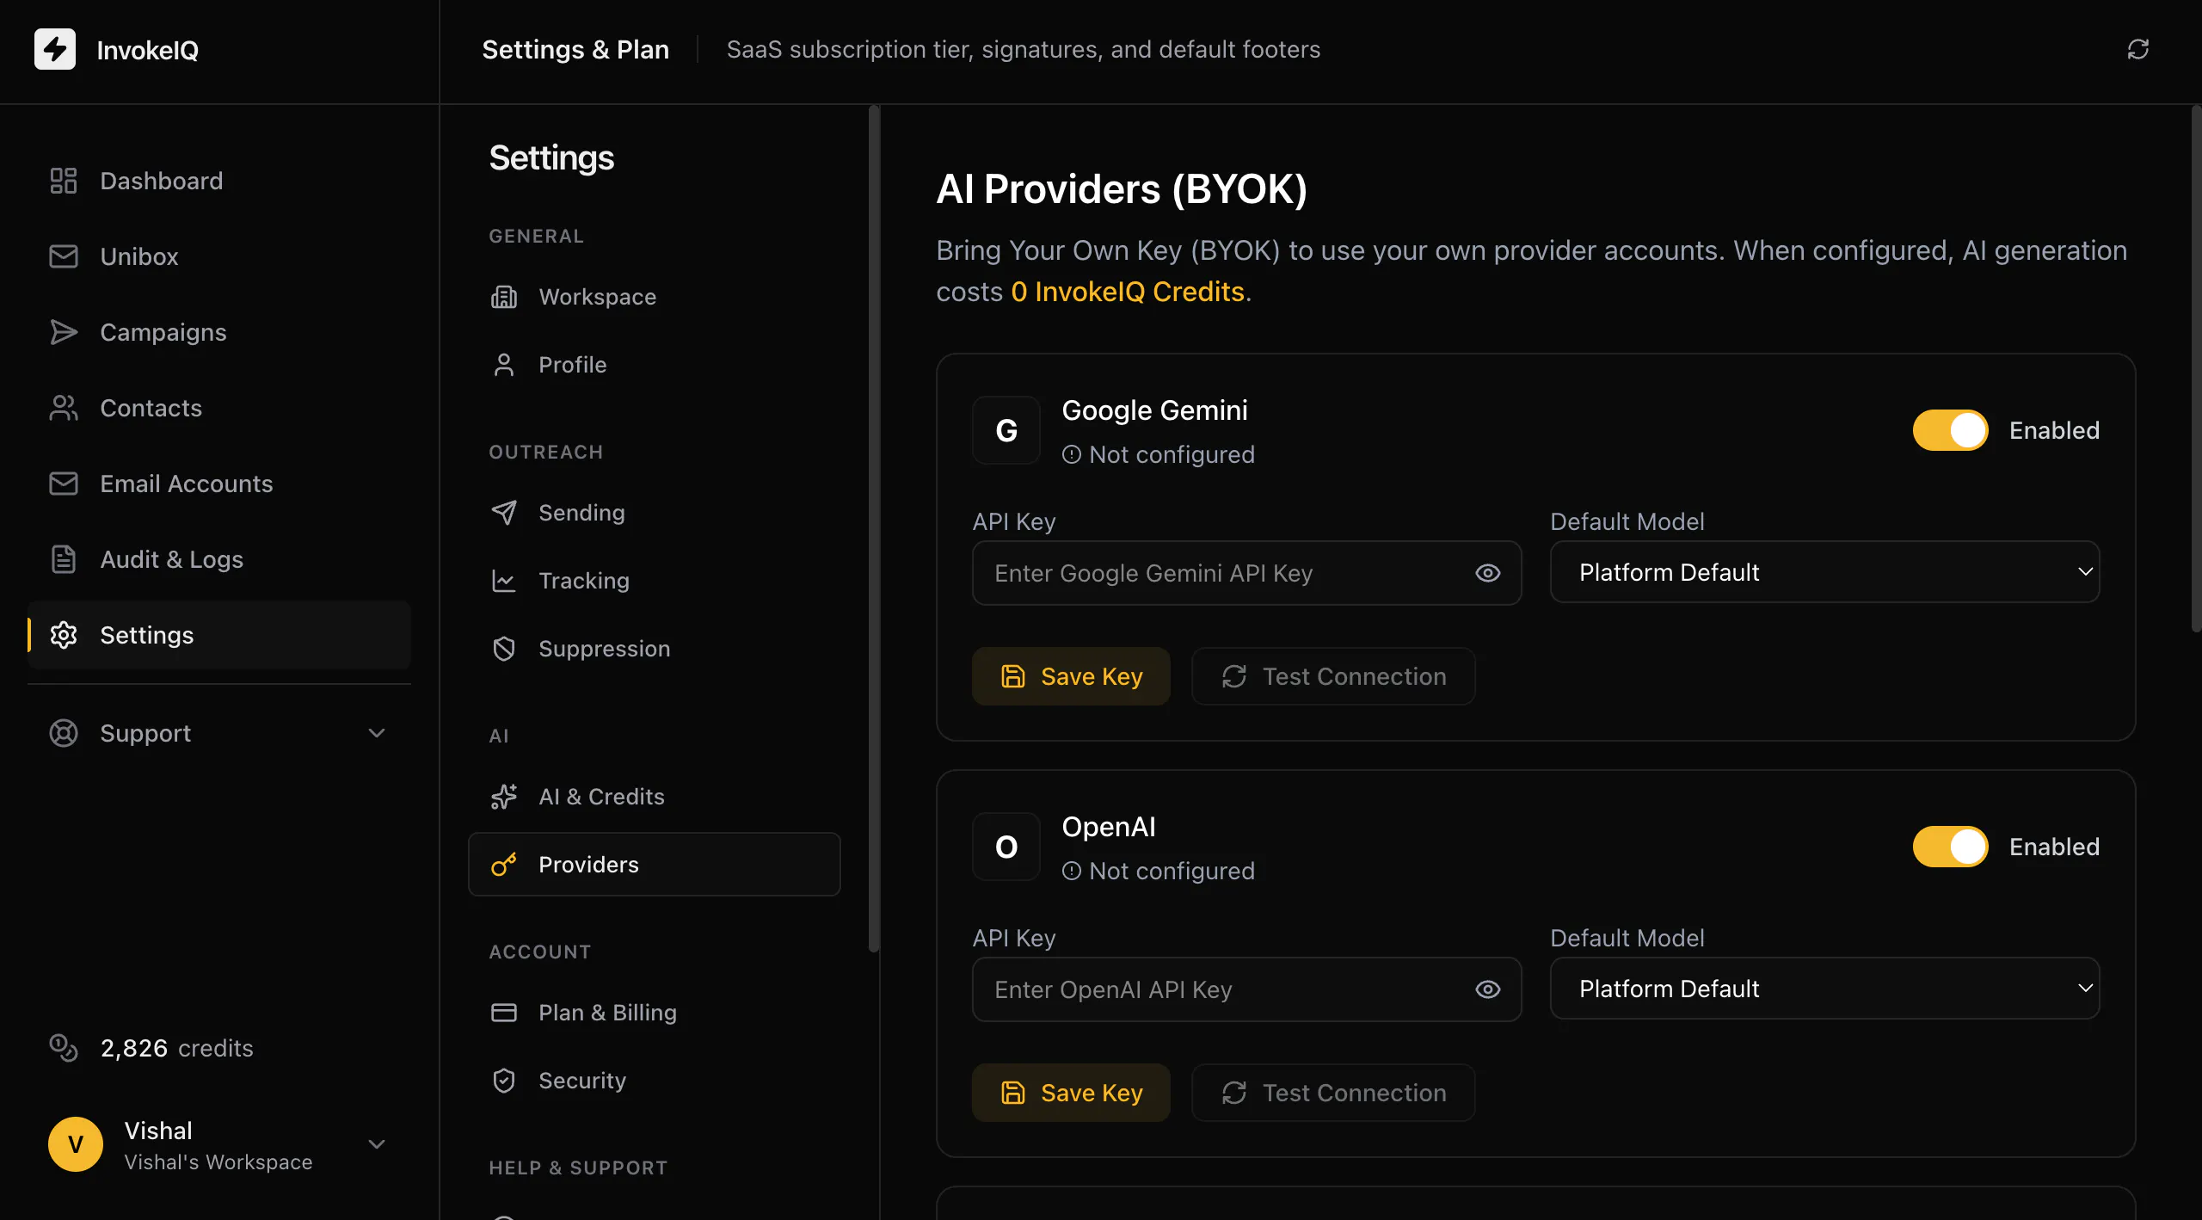Test Connection for OpenAI
The height and width of the screenshot is (1220, 2202).
(1334, 1093)
